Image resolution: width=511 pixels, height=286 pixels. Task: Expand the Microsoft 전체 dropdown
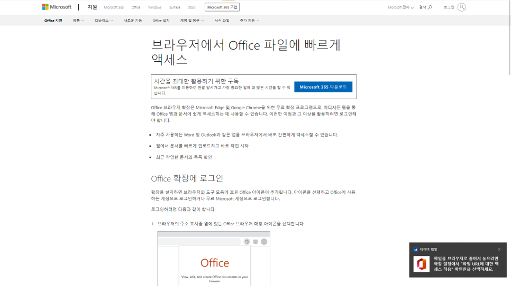(400, 7)
